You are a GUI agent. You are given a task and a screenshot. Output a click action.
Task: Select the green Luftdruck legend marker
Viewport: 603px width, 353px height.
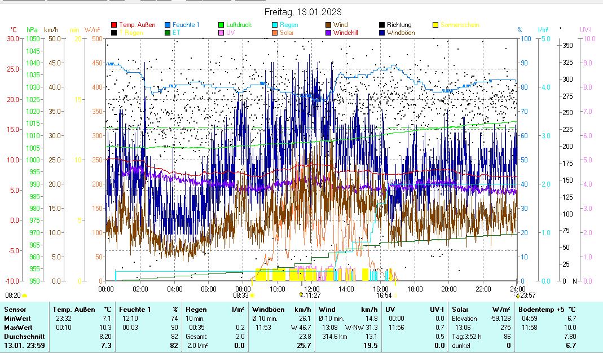click(221, 25)
